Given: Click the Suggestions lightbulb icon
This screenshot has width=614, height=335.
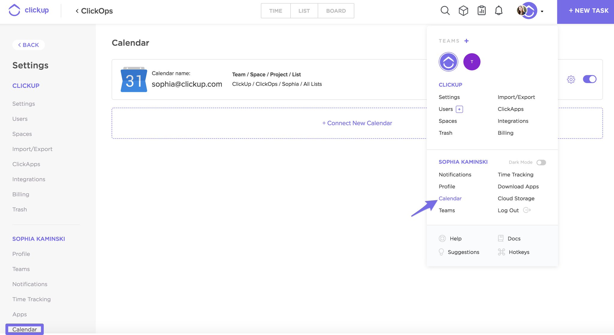Looking at the screenshot, I should tap(441, 252).
